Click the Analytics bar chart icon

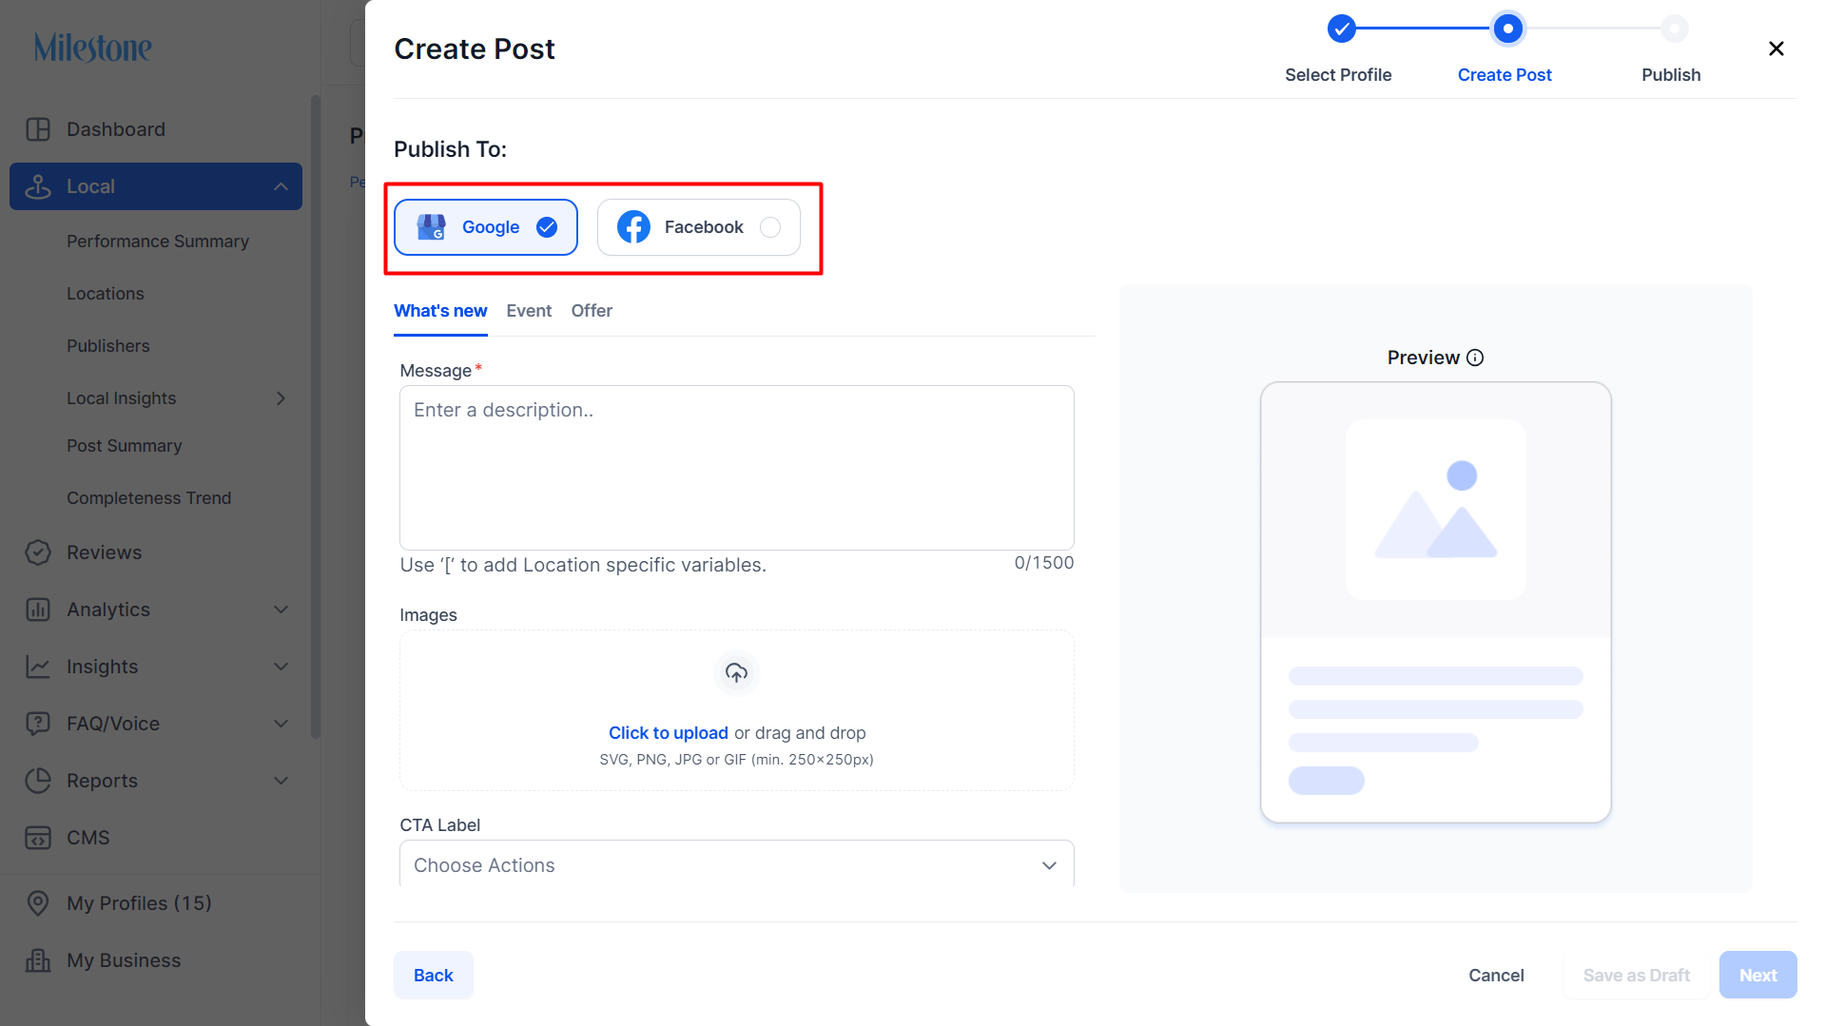click(38, 610)
